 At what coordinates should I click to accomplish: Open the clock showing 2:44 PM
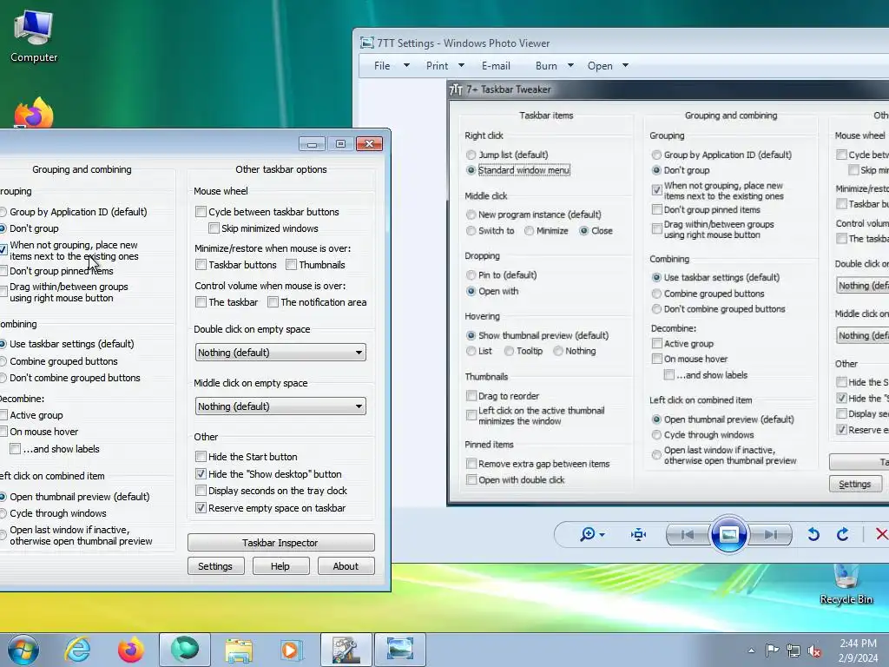(x=858, y=650)
